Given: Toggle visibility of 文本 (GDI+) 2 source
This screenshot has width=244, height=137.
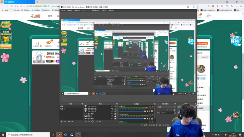Looking at the screenshot, I should point(112,107).
